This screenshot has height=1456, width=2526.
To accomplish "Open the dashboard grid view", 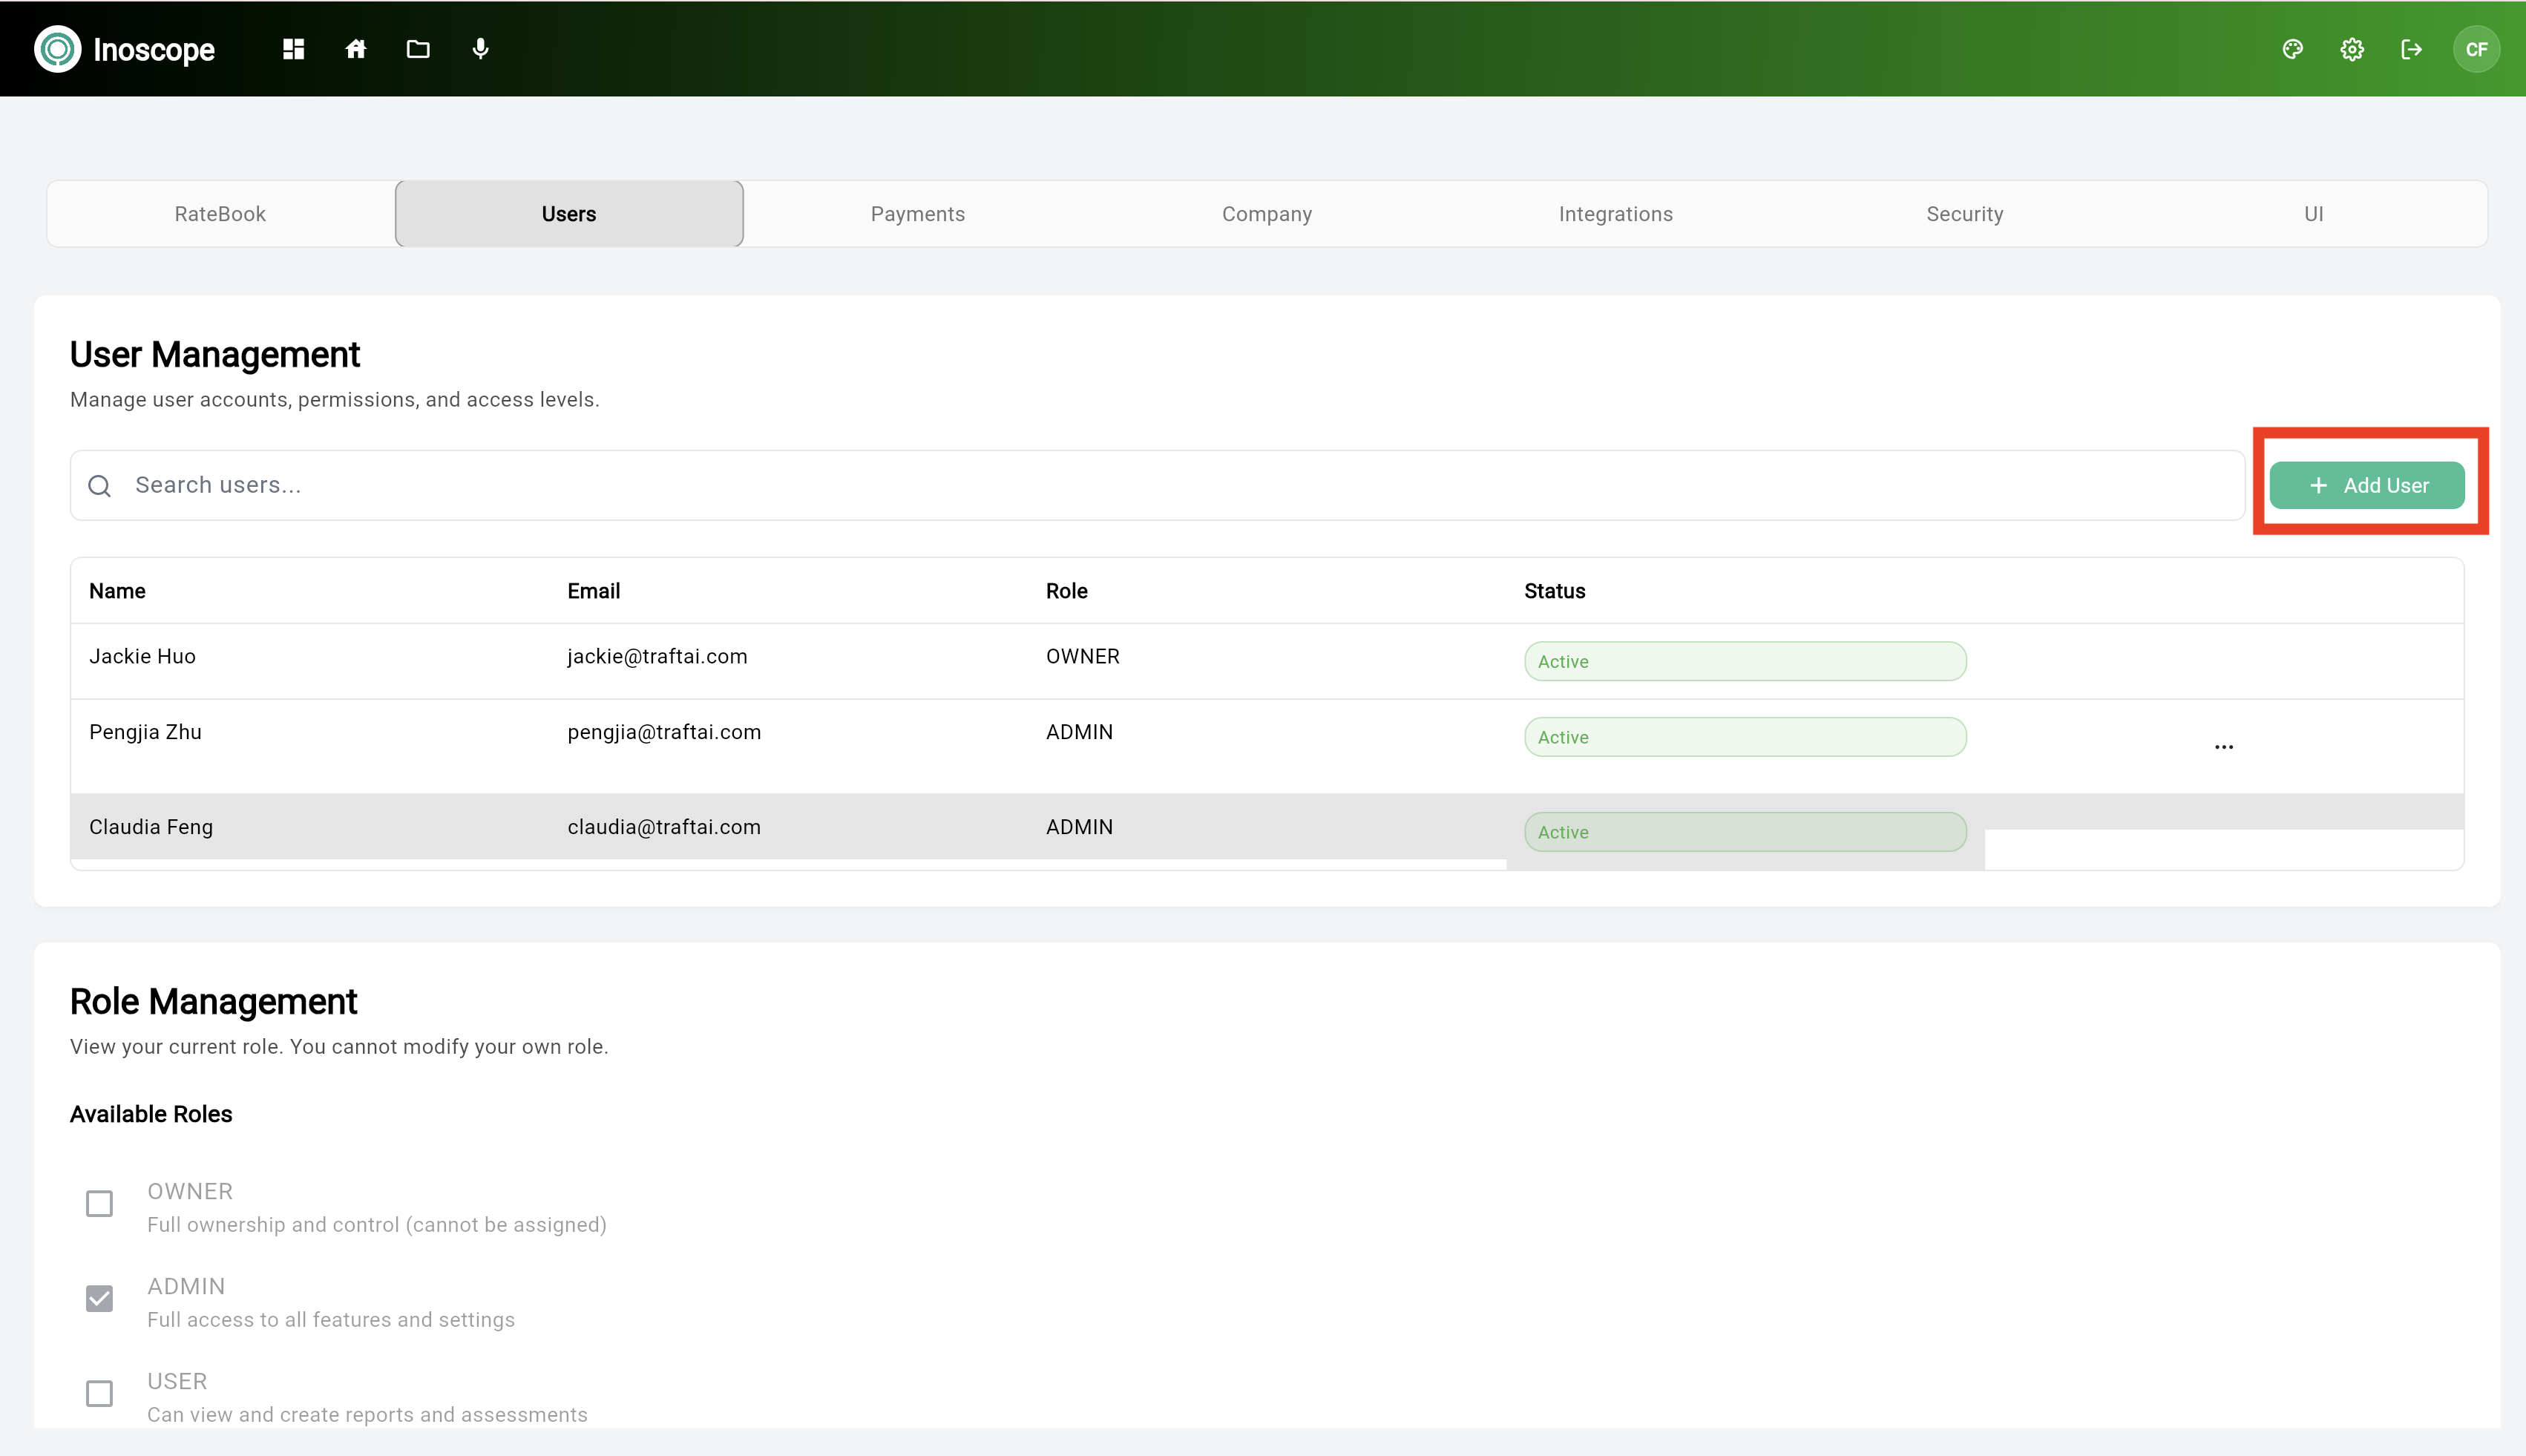I will point(293,48).
